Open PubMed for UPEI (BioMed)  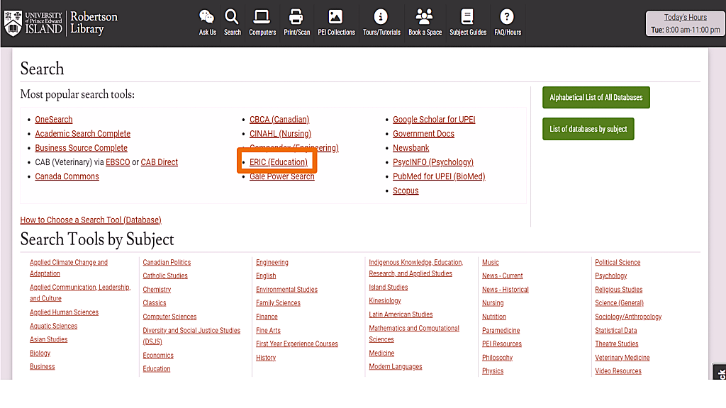pyautogui.click(x=439, y=176)
